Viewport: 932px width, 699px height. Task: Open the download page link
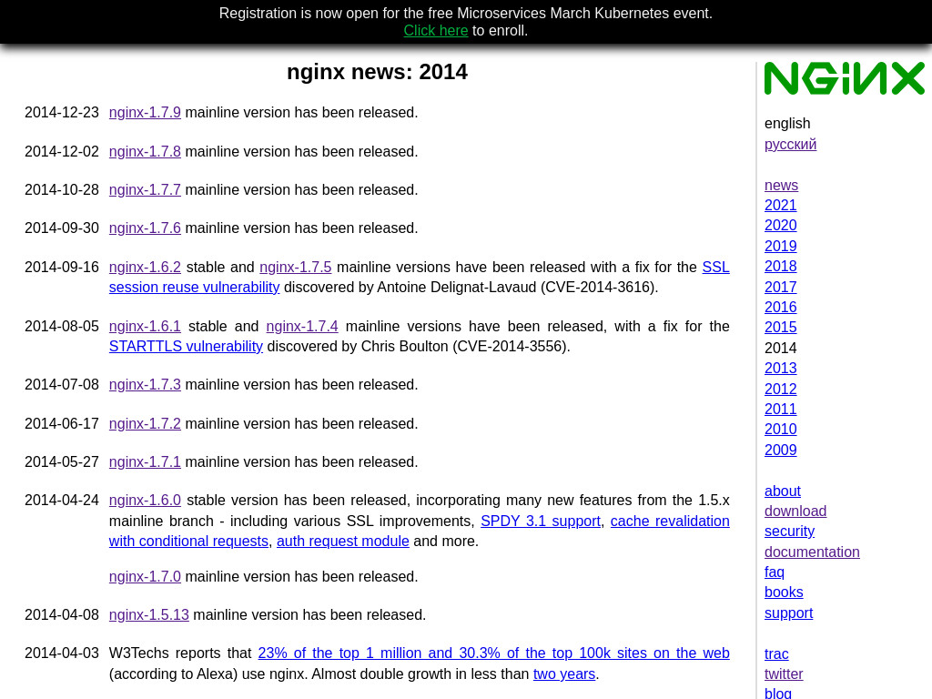[795, 512]
